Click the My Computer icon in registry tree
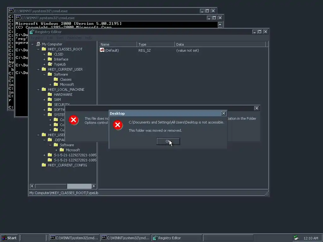This screenshot has height=242, width=323. coord(38,44)
